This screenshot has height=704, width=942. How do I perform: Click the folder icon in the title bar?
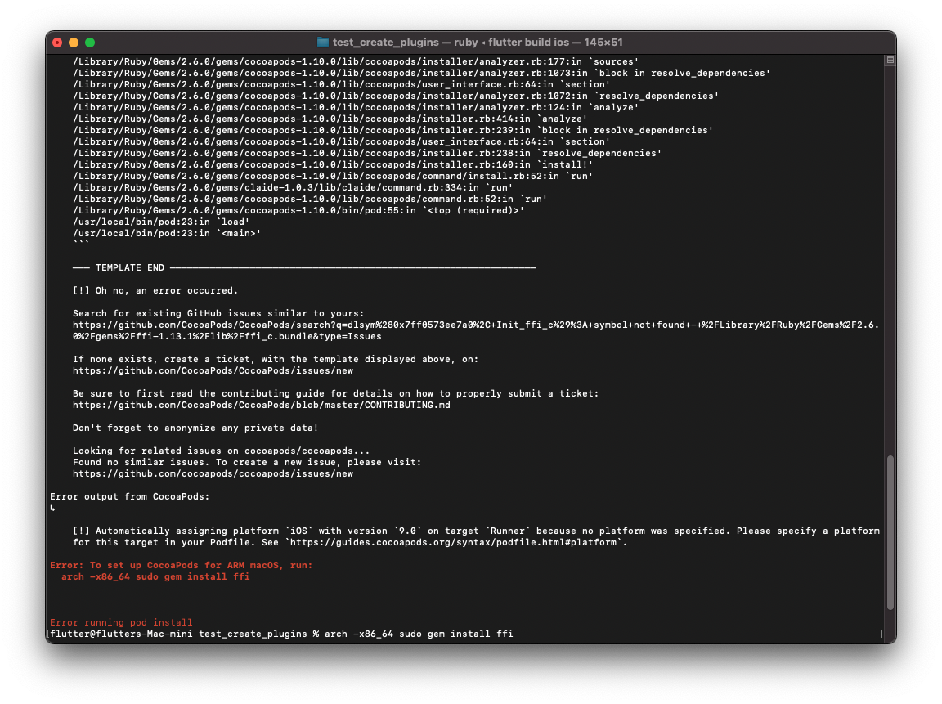tap(323, 42)
